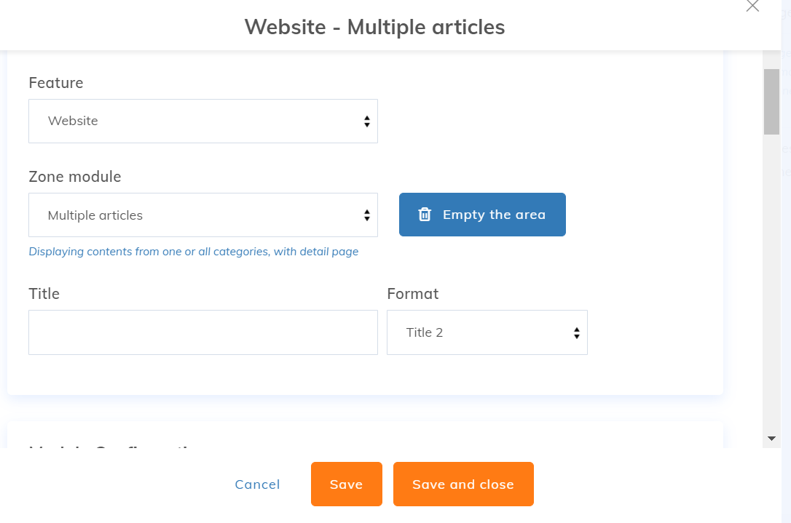Click the trash icon on Empty the area
The image size is (791, 523).
click(425, 215)
